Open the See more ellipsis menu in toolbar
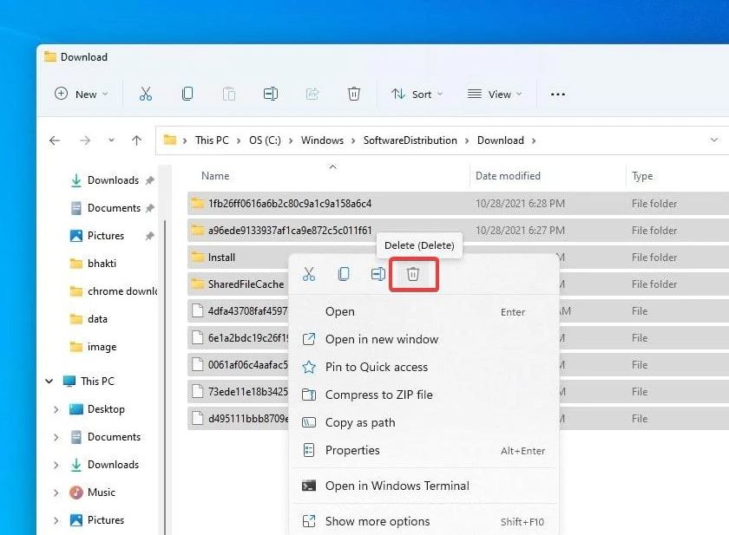This screenshot has height=535, width=729. click(x=558, y=94)
